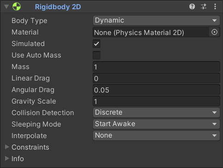Open the component presets sliders icon

(204, 6)
